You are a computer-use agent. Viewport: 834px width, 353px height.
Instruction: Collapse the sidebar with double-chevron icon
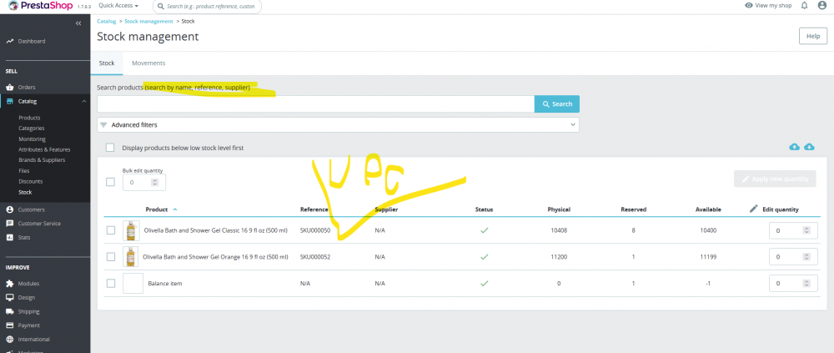(78, 23)
